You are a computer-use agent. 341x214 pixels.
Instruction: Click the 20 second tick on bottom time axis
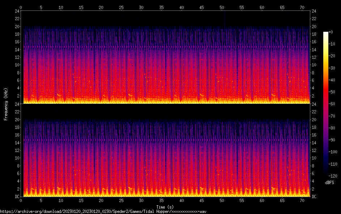click(101, 201)
